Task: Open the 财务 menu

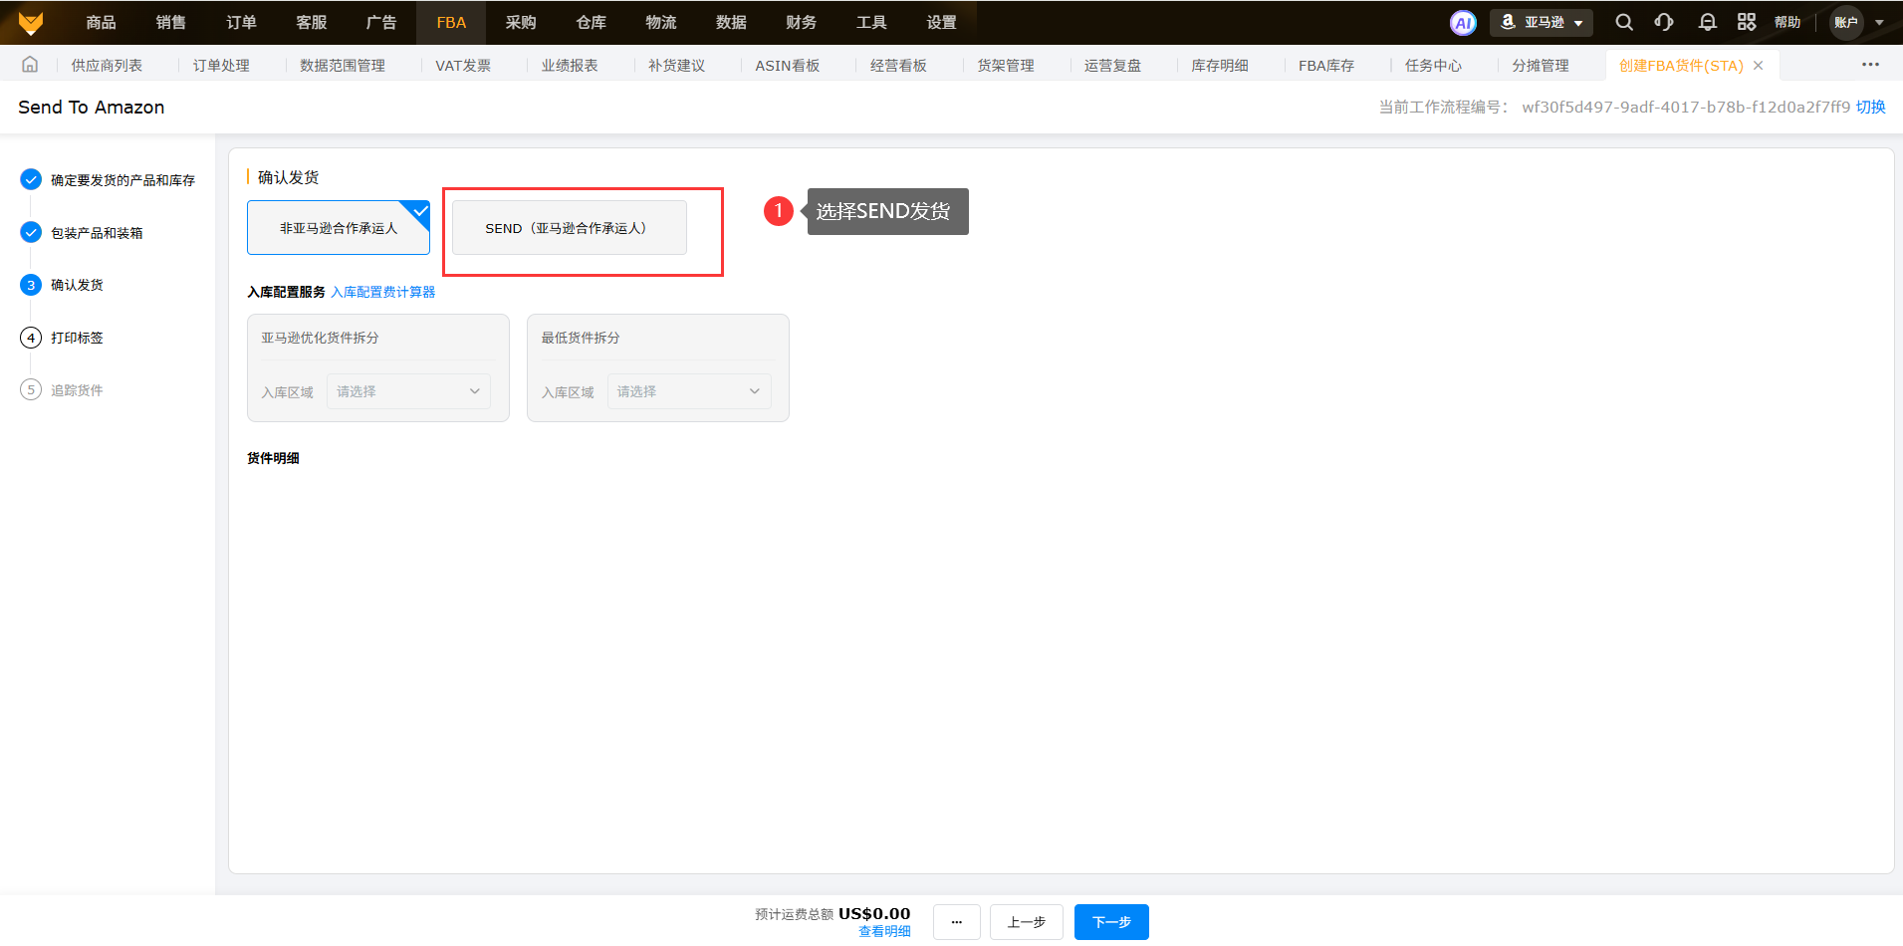Action: tap(802, 23)
